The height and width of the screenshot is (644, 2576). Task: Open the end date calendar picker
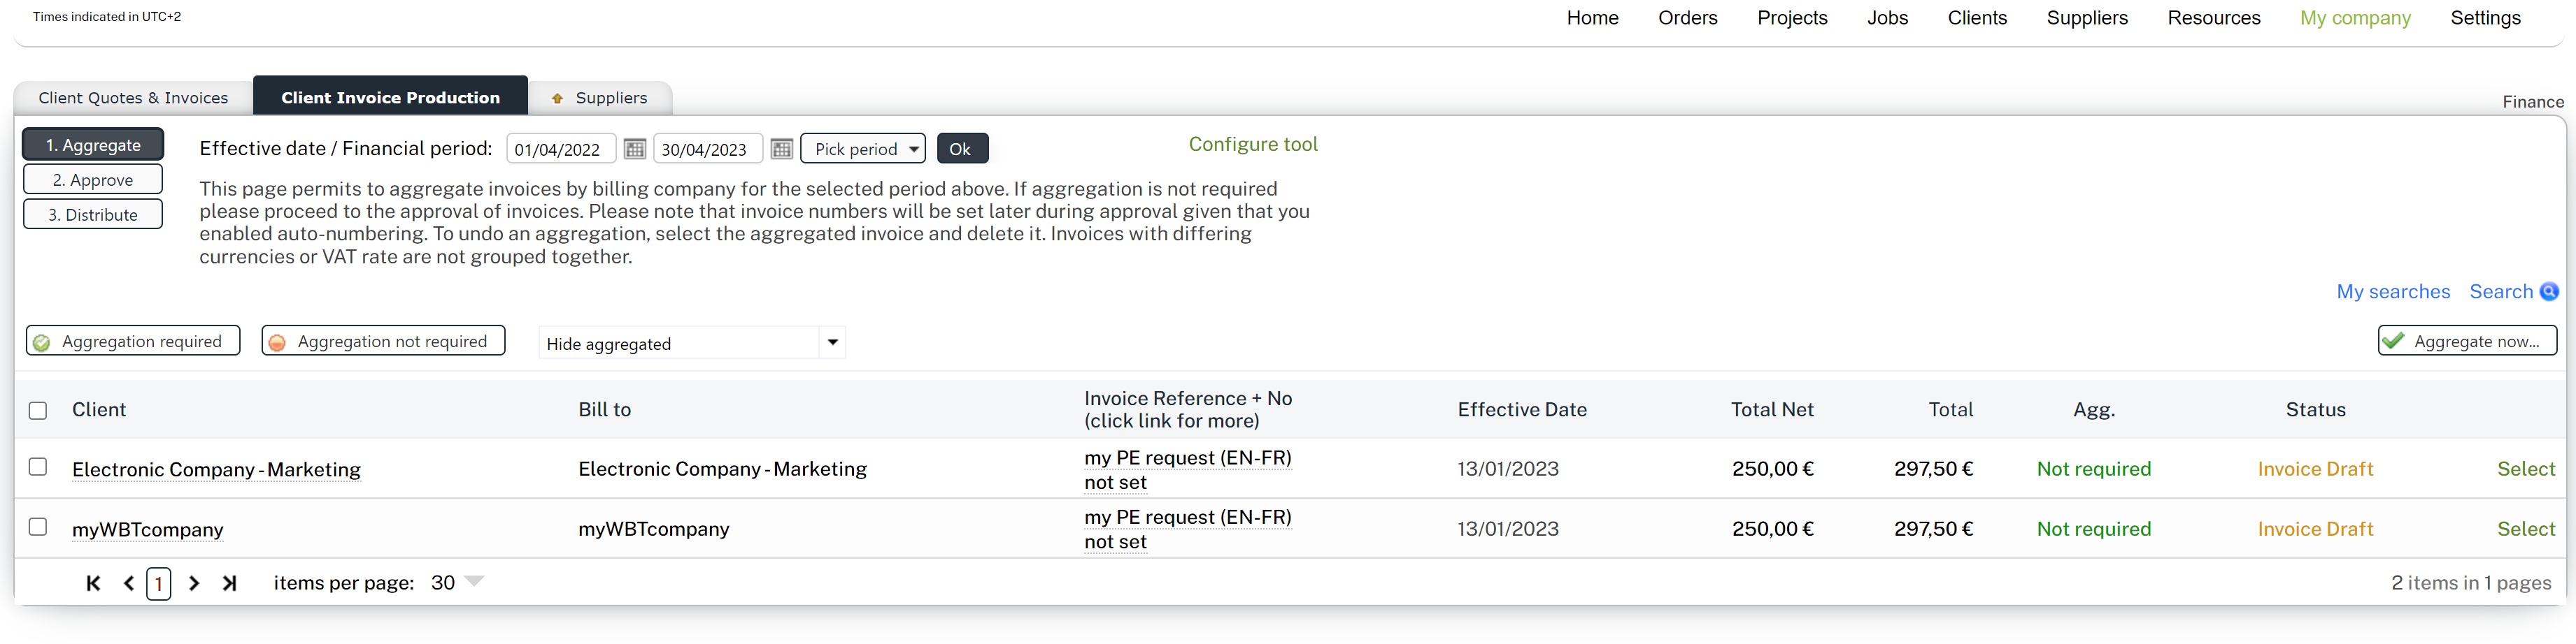(x=781, y=149)
